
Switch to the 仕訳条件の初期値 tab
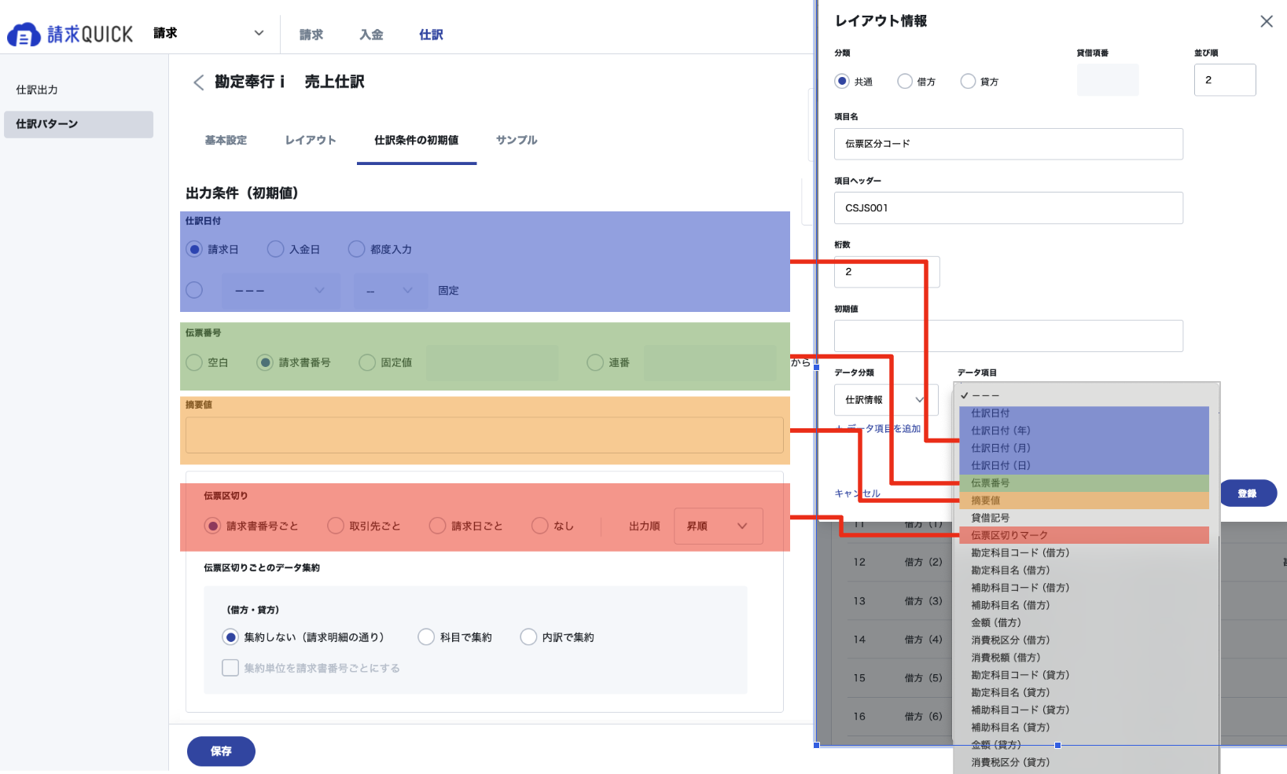pos(417,140)
